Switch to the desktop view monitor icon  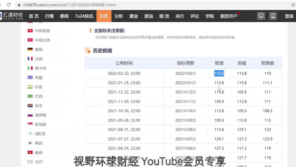pos(261,16)
